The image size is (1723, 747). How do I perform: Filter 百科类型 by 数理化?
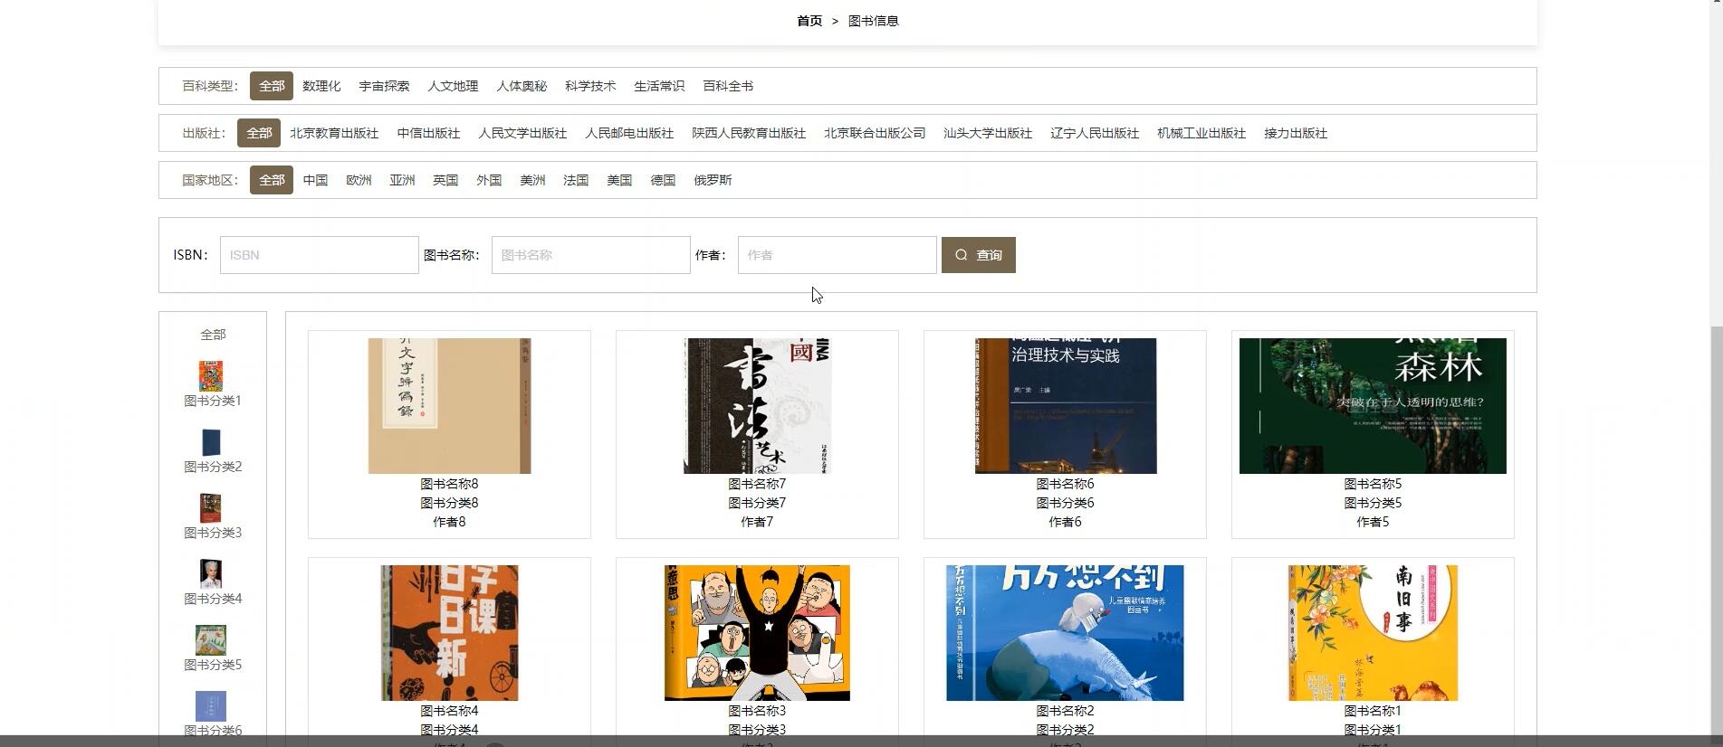click(x=321, y=86)
